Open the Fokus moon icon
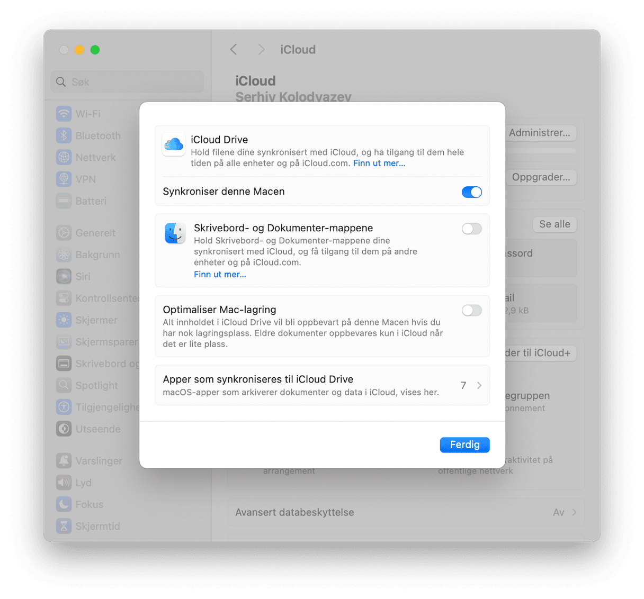The height and width of the screenshot is (599, 644). click(x=64, y=504)
